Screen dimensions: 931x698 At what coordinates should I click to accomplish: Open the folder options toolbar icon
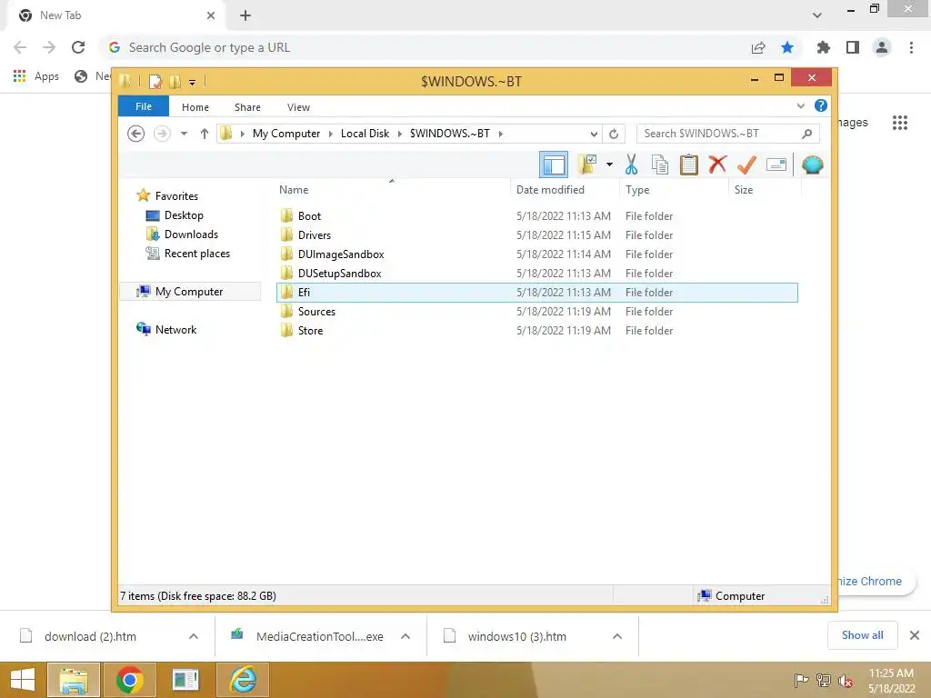pos(588,165)
